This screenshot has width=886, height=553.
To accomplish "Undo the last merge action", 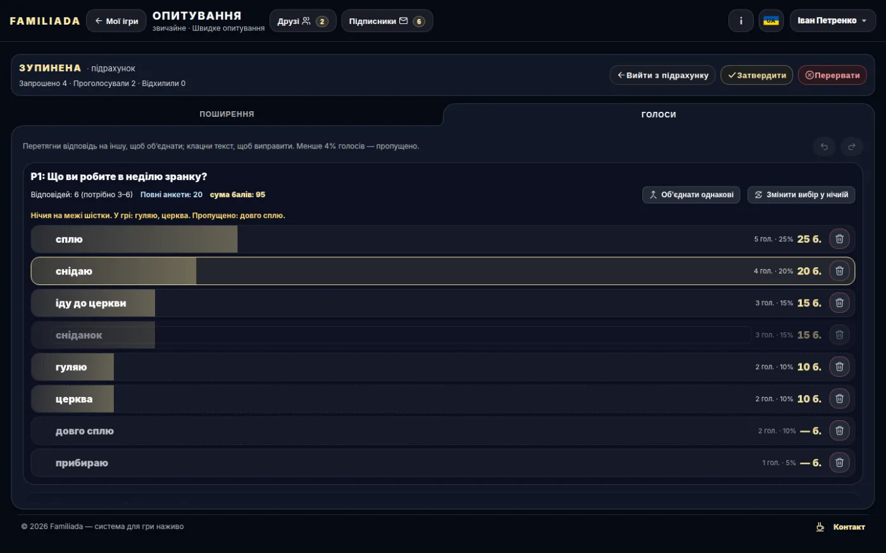I will tap(824, 147).
